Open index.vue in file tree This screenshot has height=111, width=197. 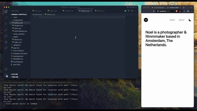click(x=18, y=42)
